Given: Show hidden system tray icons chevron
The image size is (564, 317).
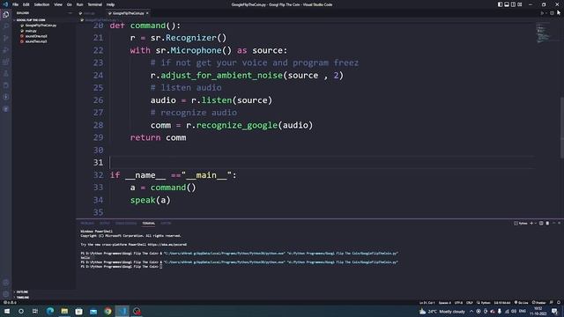Looking at the screenshot, I should pyautogui.click(x=471, y=311).
